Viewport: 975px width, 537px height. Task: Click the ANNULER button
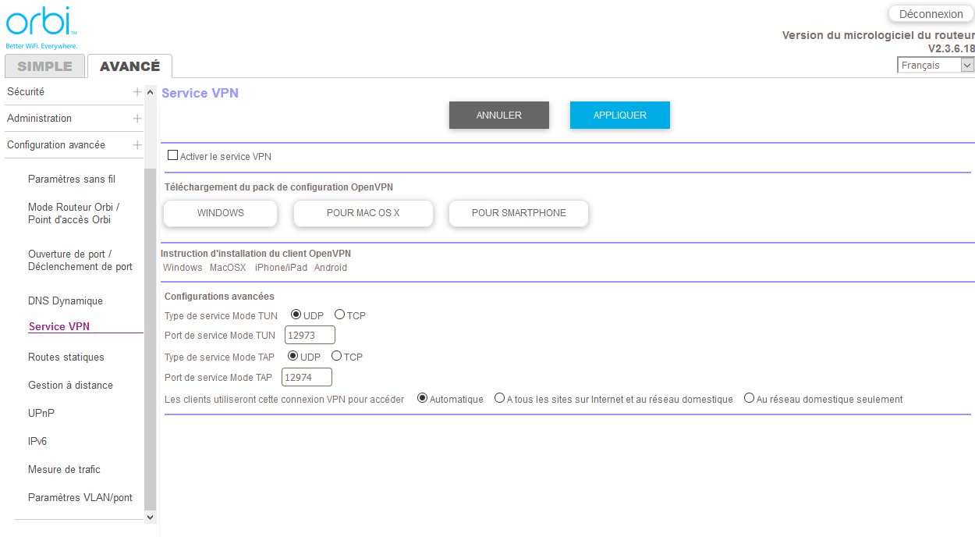click(499, 115)
